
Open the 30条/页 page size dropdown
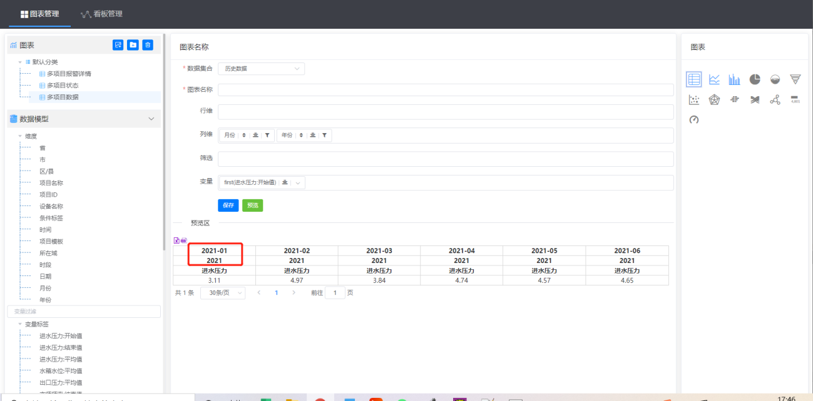point(222,292)
